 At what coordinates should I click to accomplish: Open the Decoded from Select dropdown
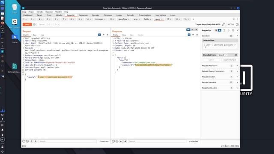[x=223, y=55]
